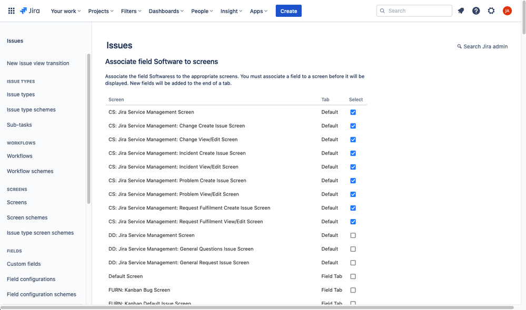
Task: Focus the top Search field
Action: [414, 11]
